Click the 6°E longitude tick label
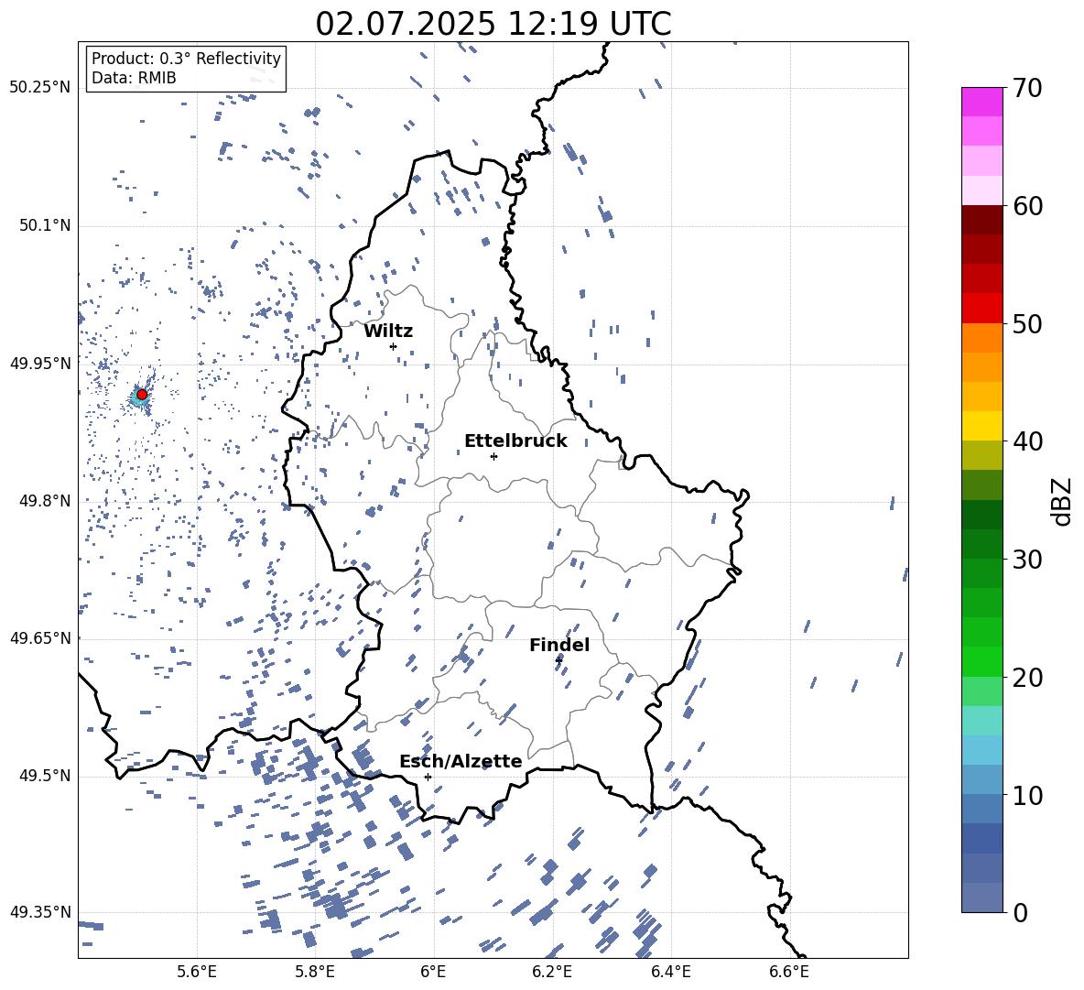This screenshot has width=1084, height=990. point(433,972)
